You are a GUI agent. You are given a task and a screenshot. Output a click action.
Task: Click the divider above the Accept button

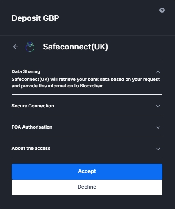pos(87,158)
